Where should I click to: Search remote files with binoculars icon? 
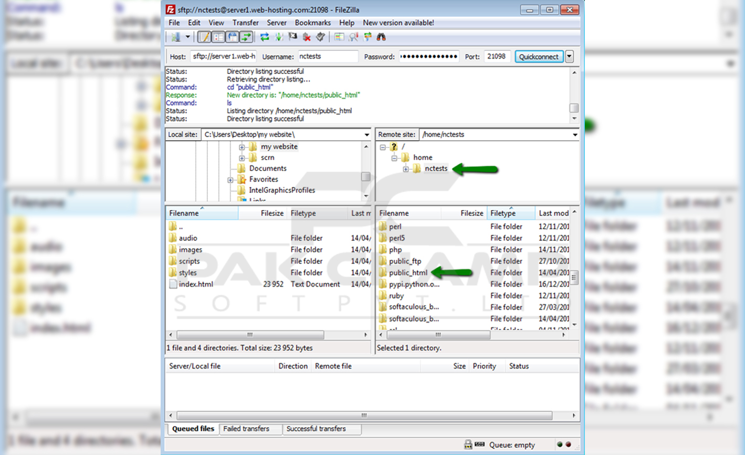click(381, 37)
